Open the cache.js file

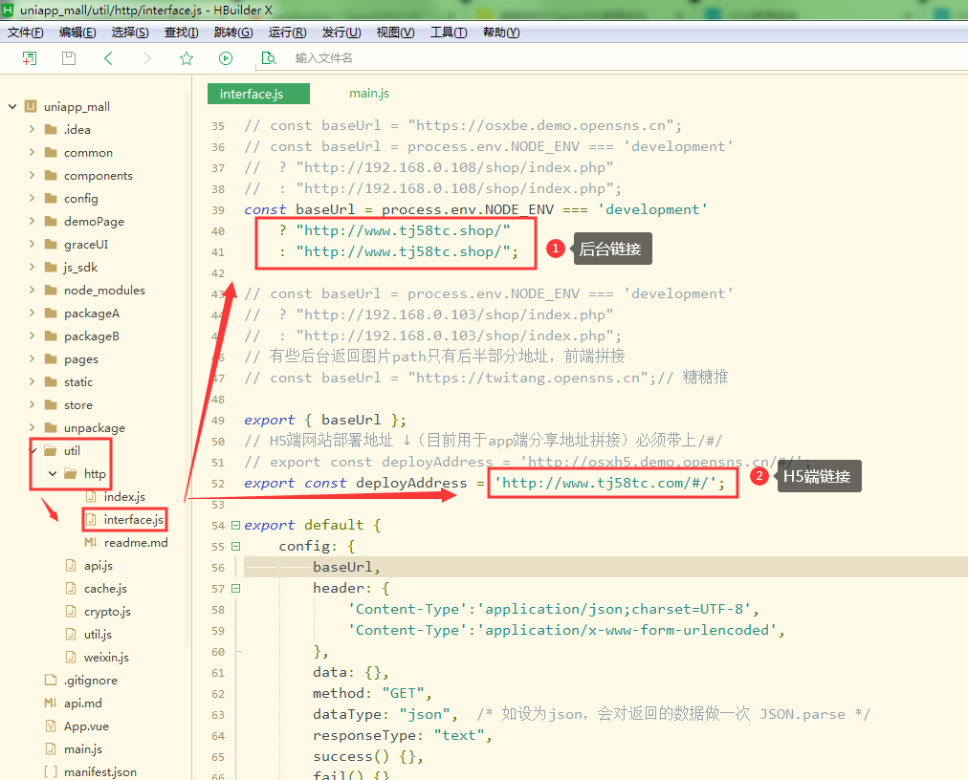pyautogui.click(x=105, y=588)
